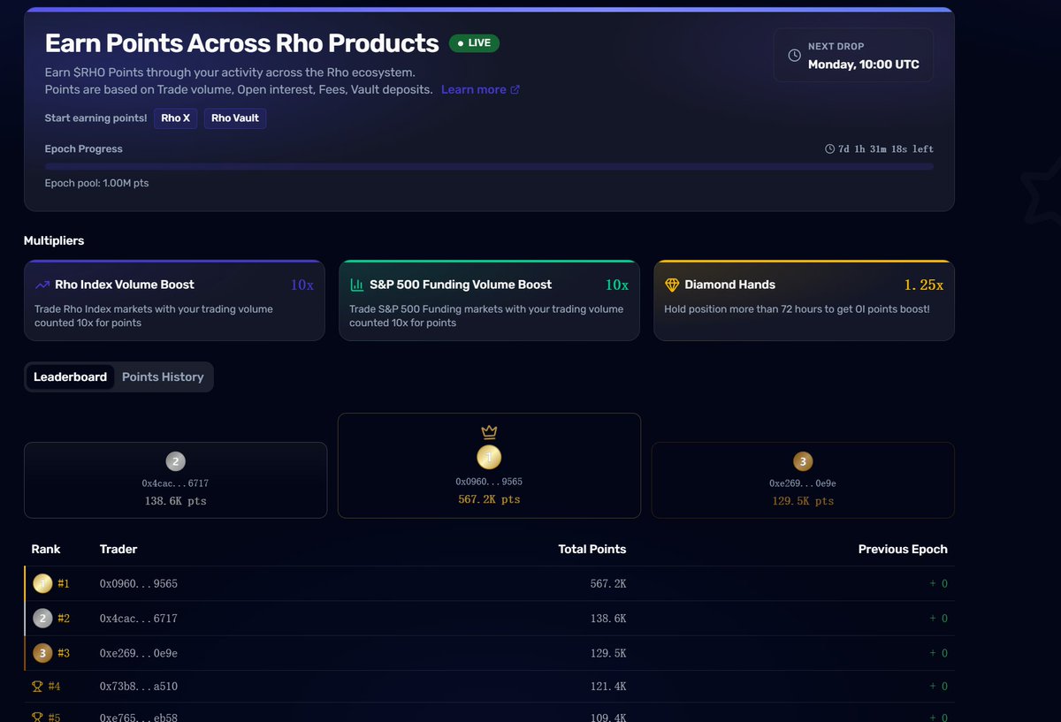Screen dimensions: 1061x722
Task: Click the Trader column header
Action: (118, 549)
